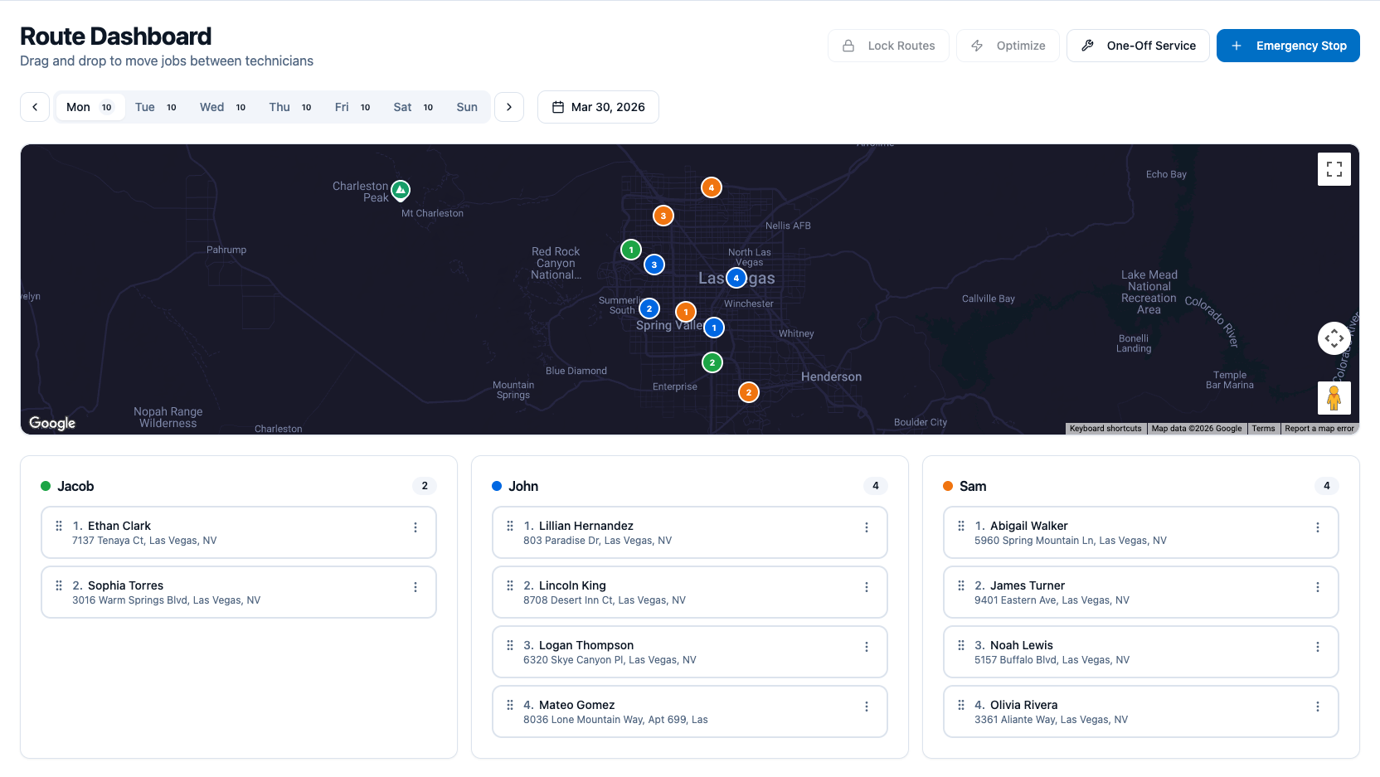This screenshot has height=777, width=1380.
Task: Click the drag handle beside Ethan Clark
Action: click(58, 526)
